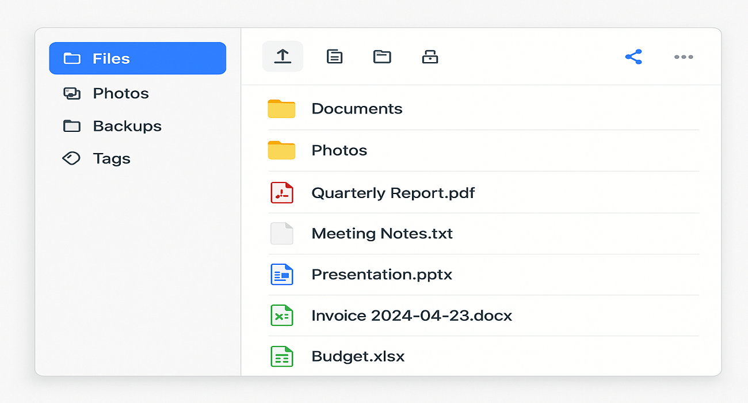The width and height of the screenshot is (748, 403).
Task: Click the green spreadsheet icon for Budget.xlsx
Action: pyautogui.click(x=282, y=356)
